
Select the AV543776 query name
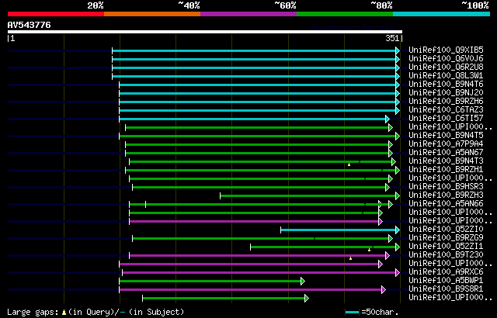pyautogui.click(x=30, y=25)
